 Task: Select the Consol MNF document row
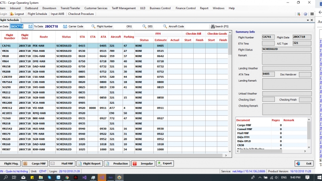[x=272, y=129]
